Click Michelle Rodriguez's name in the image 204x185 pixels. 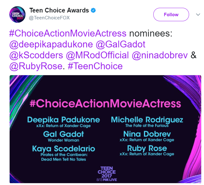(147, 120)
